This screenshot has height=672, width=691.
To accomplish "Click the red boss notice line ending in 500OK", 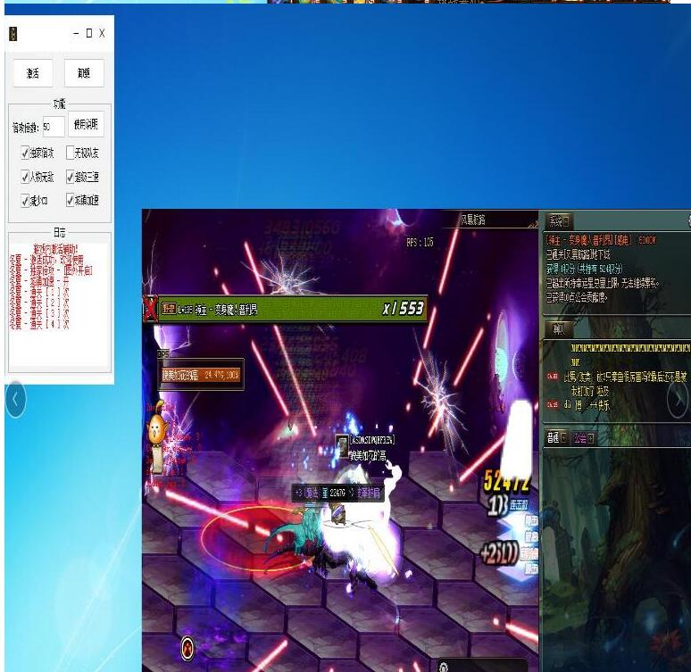I will click(601, 240).
